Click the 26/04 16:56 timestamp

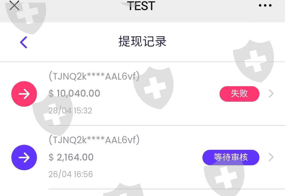pyautogui.click(x=70, y=174)
